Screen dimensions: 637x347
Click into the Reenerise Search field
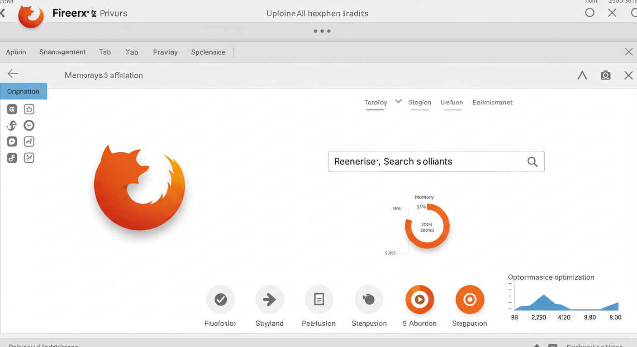(436, 162)
